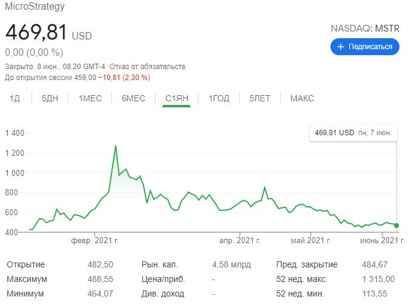Click the 1 000 y-axis label

(x=15, y=173)
